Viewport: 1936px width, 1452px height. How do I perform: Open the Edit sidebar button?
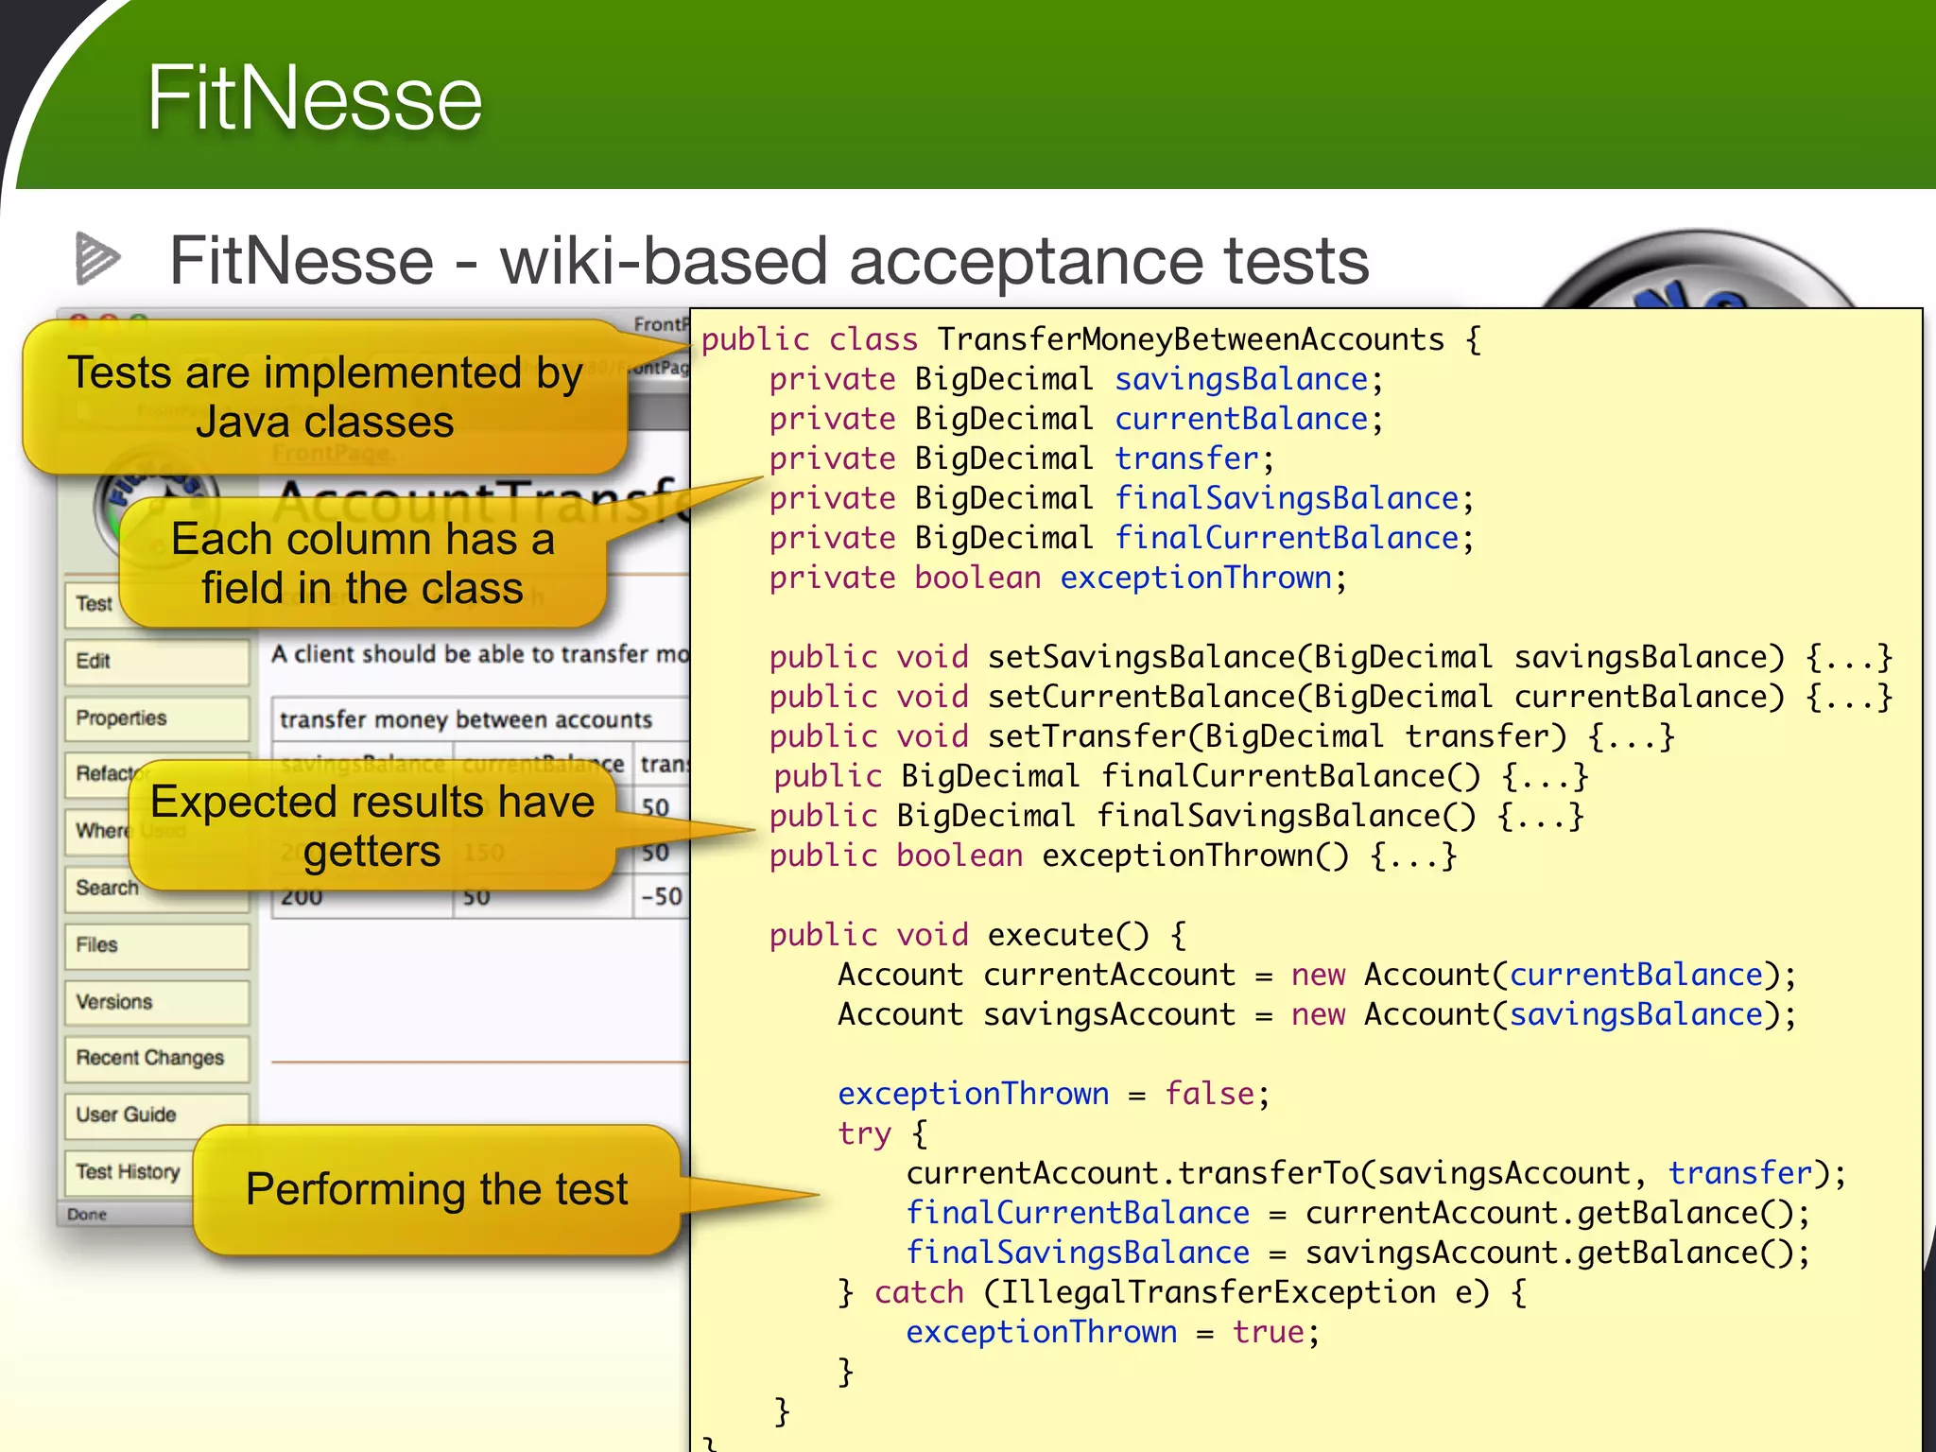[x=157, y=661]
